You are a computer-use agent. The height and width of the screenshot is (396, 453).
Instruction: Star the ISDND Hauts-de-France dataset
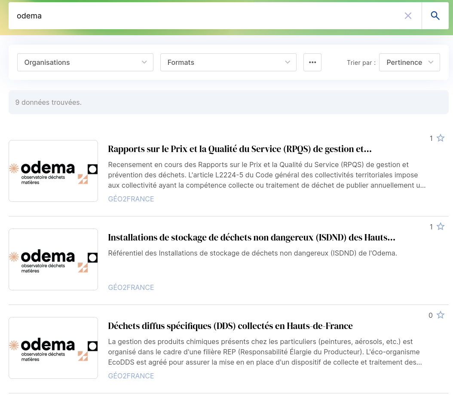[x=440, y=226]
